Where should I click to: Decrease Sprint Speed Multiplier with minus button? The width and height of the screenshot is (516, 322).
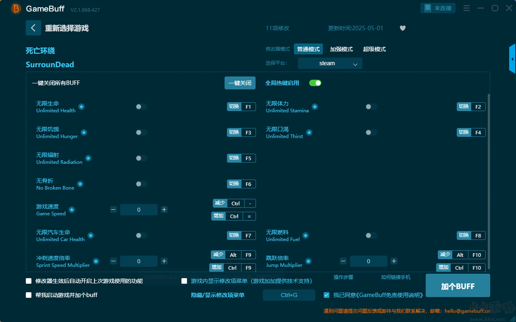coord(113,261)
